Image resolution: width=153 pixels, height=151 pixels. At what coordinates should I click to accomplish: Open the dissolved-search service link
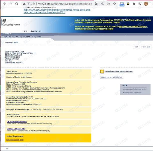[111, 28]
